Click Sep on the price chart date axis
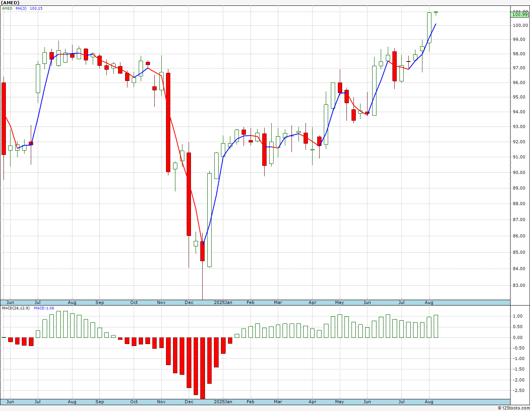The image size is (530, 411). click(x=100, y=302)
